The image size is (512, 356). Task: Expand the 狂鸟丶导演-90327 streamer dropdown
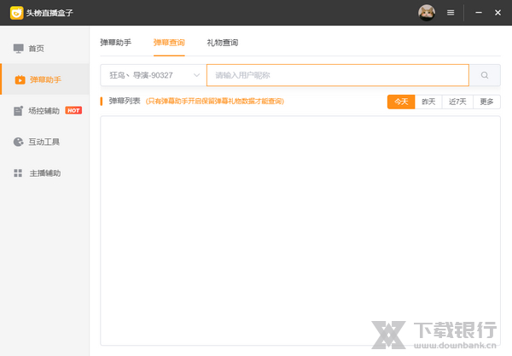(x=154, y=75)
